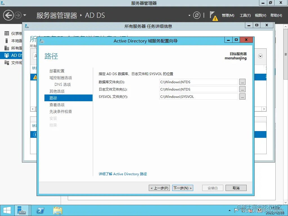Open the 视图(V) menu

coord(260,15)
